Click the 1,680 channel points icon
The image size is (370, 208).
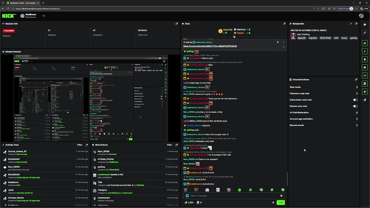pyautogui.click(x=189, y=203)
